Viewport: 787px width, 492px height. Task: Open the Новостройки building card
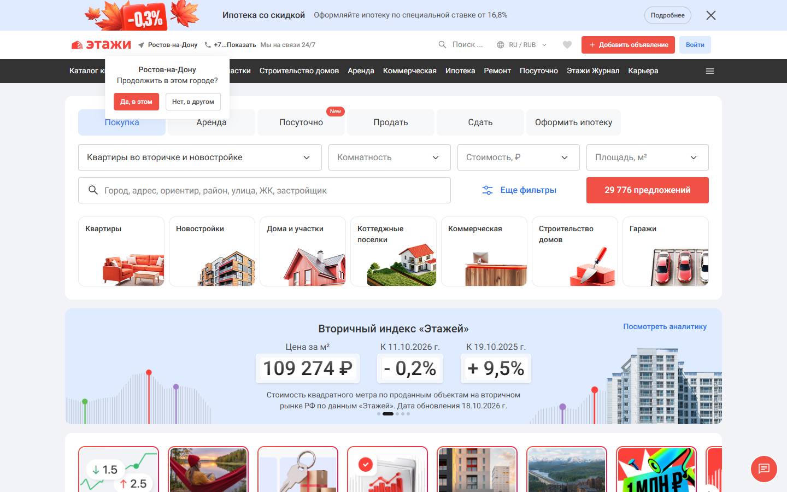pos(212,251)
